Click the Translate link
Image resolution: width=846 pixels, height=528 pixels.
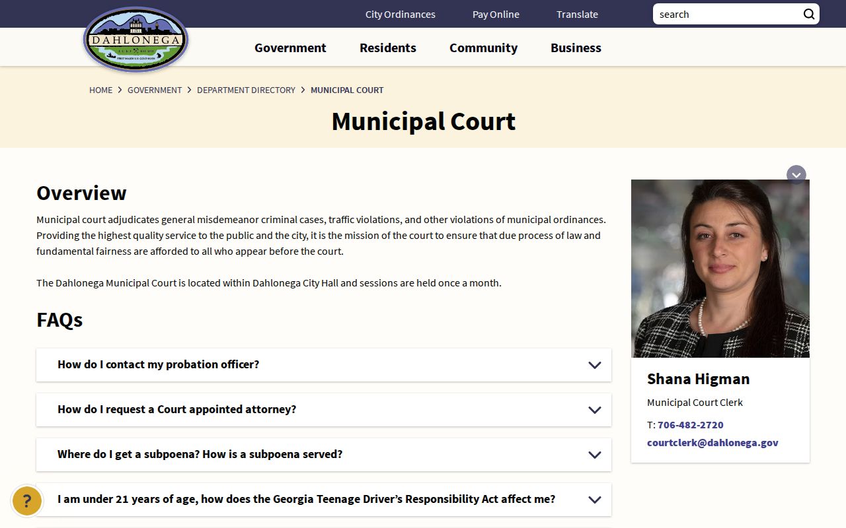(x=577, y=14)
